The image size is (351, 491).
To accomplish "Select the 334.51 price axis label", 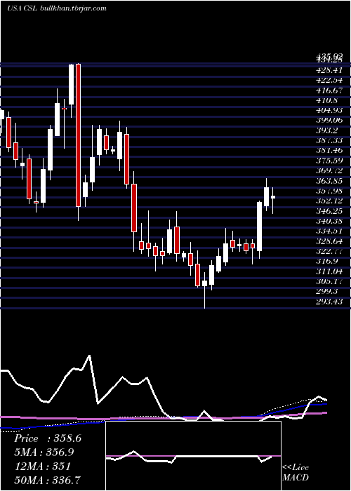I will click(329, 231).
